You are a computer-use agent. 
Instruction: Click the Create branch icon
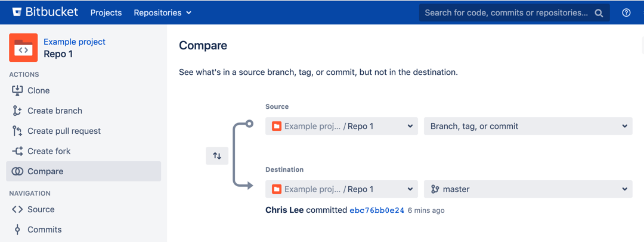pos(17,111)
